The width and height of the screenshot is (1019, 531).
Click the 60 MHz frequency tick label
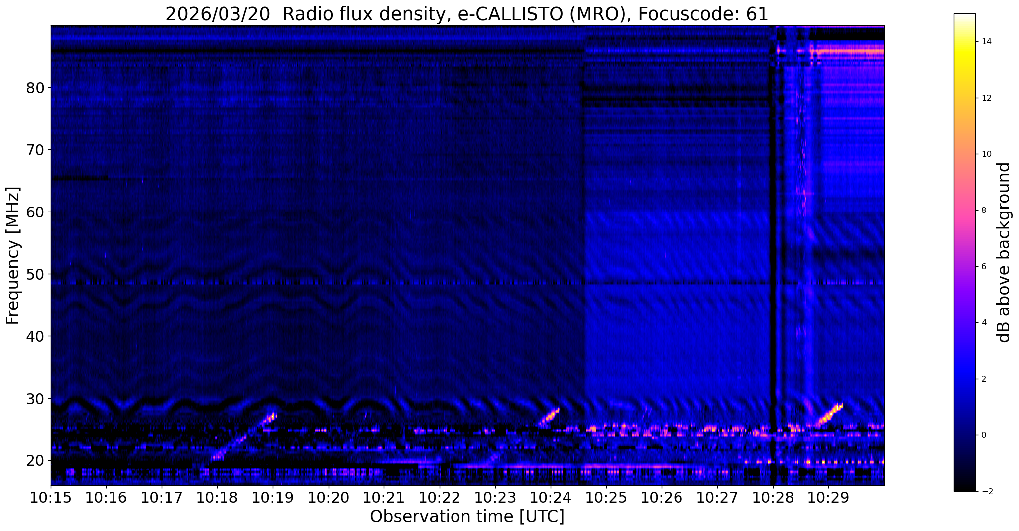pyautogui.click(x=35, y=212)
